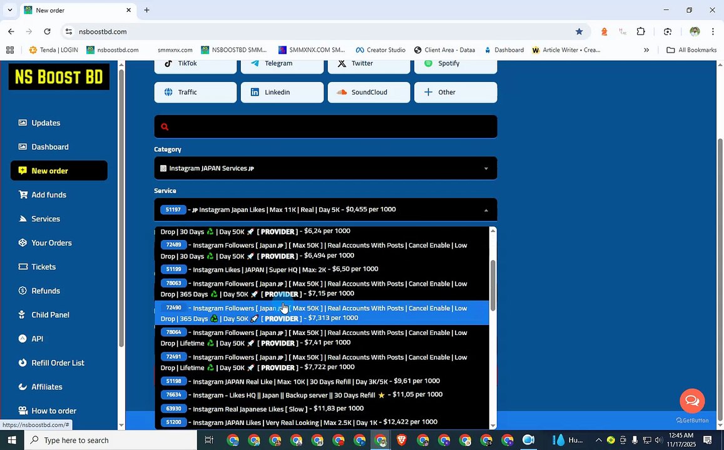Viewport: 724px width, 450px height.
Task: Go back in browser history
Action: click(x=11, y=31)
